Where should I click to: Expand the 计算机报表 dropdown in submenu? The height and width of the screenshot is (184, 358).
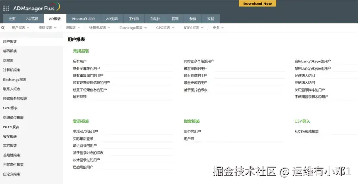click(x=100, y=28)
